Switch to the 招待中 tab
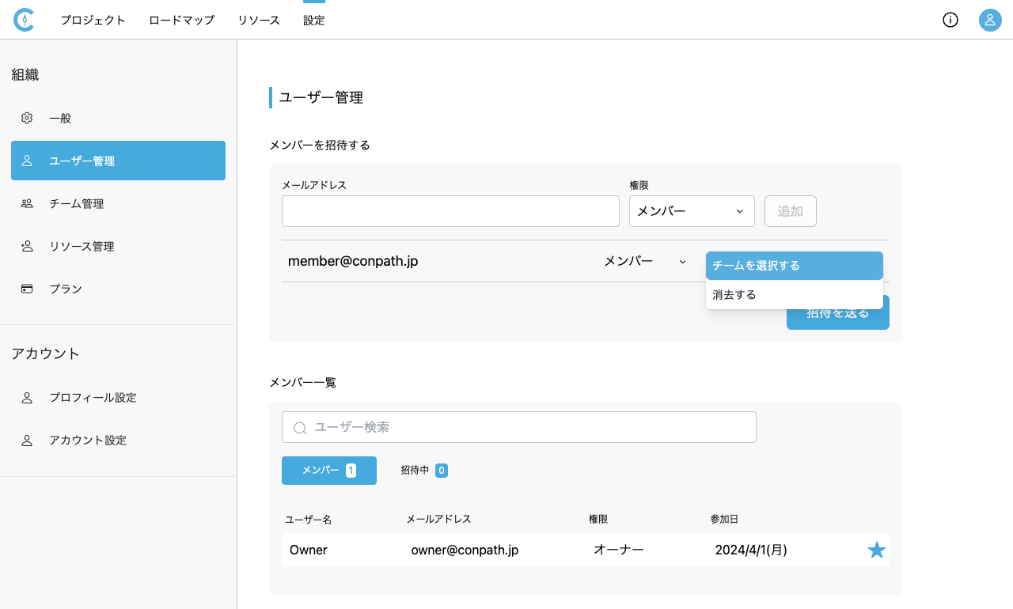The height and width of the screenshot is (609, 1013). [x=424, y=471]
